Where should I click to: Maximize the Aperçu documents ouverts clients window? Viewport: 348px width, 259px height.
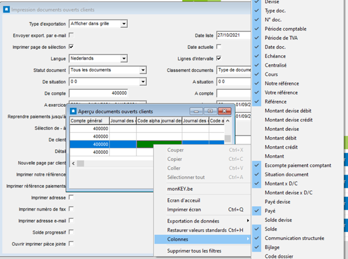click(210, 111)
